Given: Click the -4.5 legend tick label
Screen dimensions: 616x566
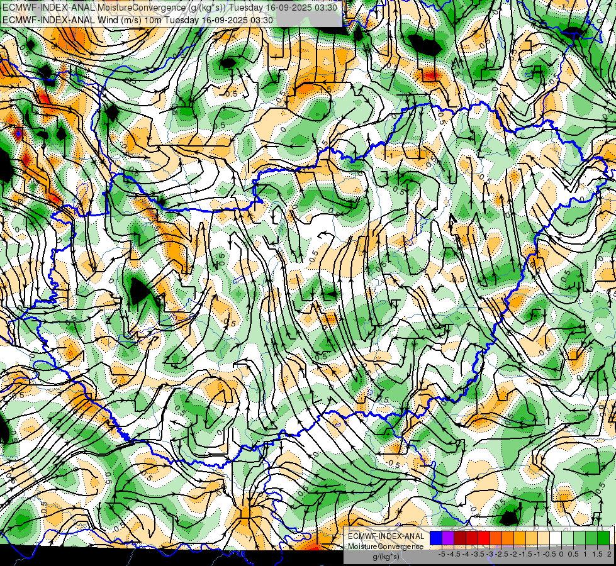Looking at the screenshot, I should [454, 554].
